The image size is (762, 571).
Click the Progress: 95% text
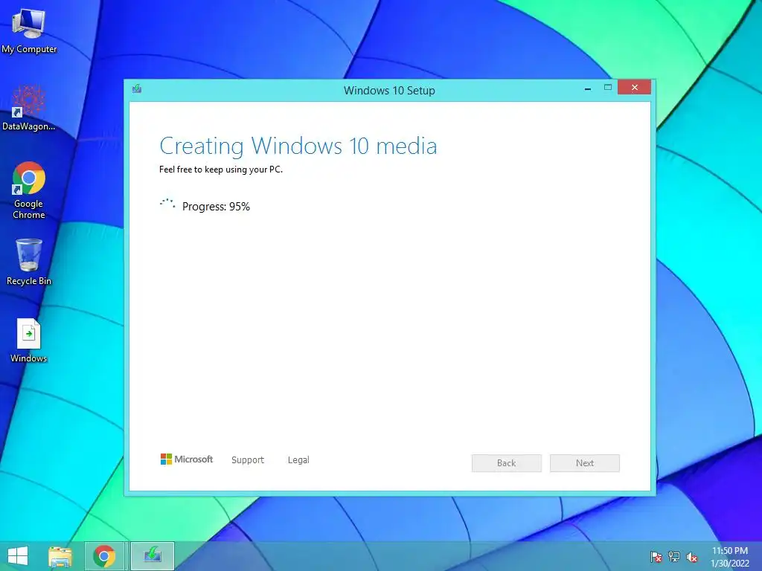[x=217, y=207]
